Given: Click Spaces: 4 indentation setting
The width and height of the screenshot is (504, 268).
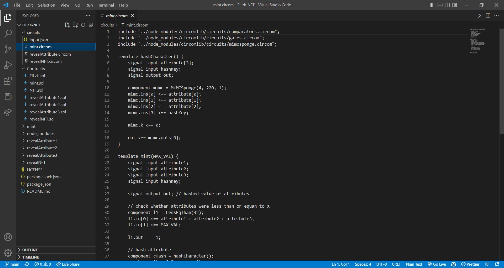Looking at the screenshot, I should point(363,264).
